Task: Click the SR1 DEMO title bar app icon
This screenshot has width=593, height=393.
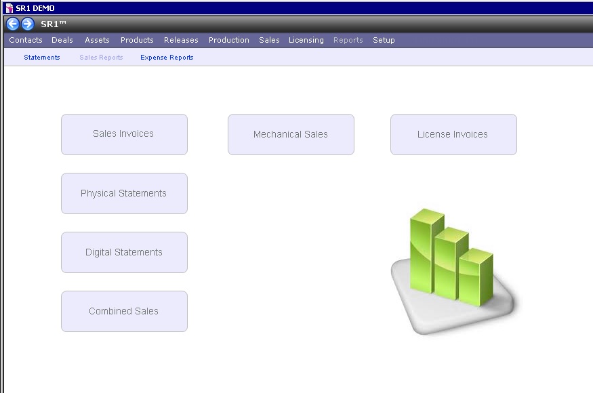Action: coord(9,8)
